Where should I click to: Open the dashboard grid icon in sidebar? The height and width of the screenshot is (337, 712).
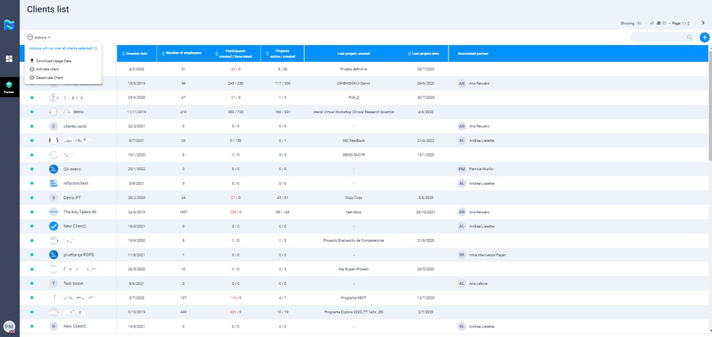coord(9,59)
